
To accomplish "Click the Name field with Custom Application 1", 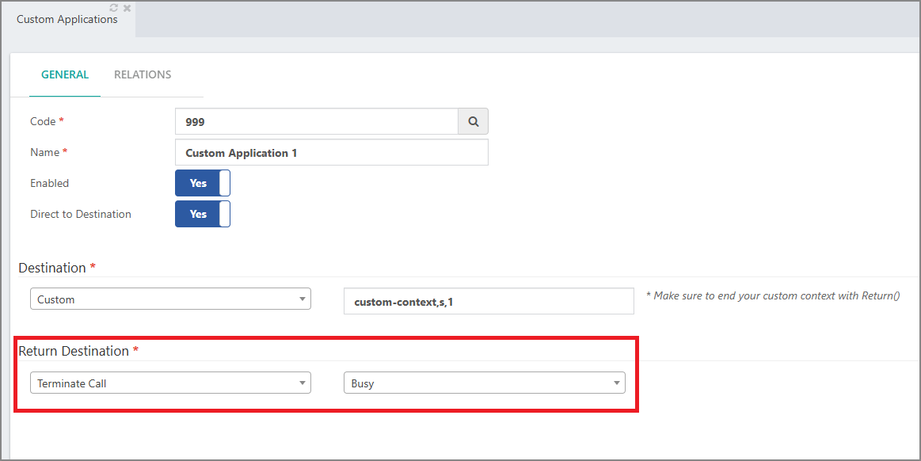I will tap(332, 153).
